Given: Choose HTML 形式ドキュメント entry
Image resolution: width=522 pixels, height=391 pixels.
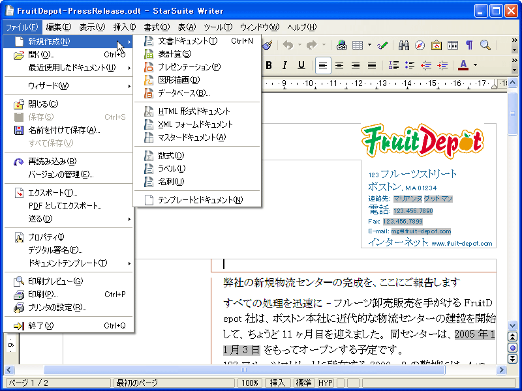Looking at the screenshot, I should pos(198,111).
